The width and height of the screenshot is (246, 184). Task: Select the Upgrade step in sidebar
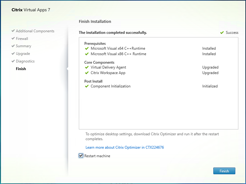[x=23, y=54]
